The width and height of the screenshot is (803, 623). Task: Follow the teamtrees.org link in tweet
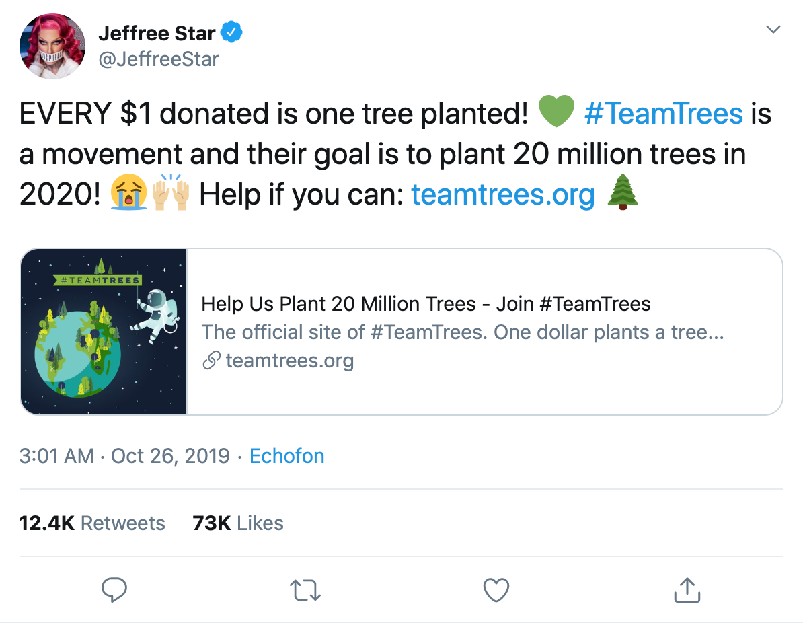tap(503, 194)
